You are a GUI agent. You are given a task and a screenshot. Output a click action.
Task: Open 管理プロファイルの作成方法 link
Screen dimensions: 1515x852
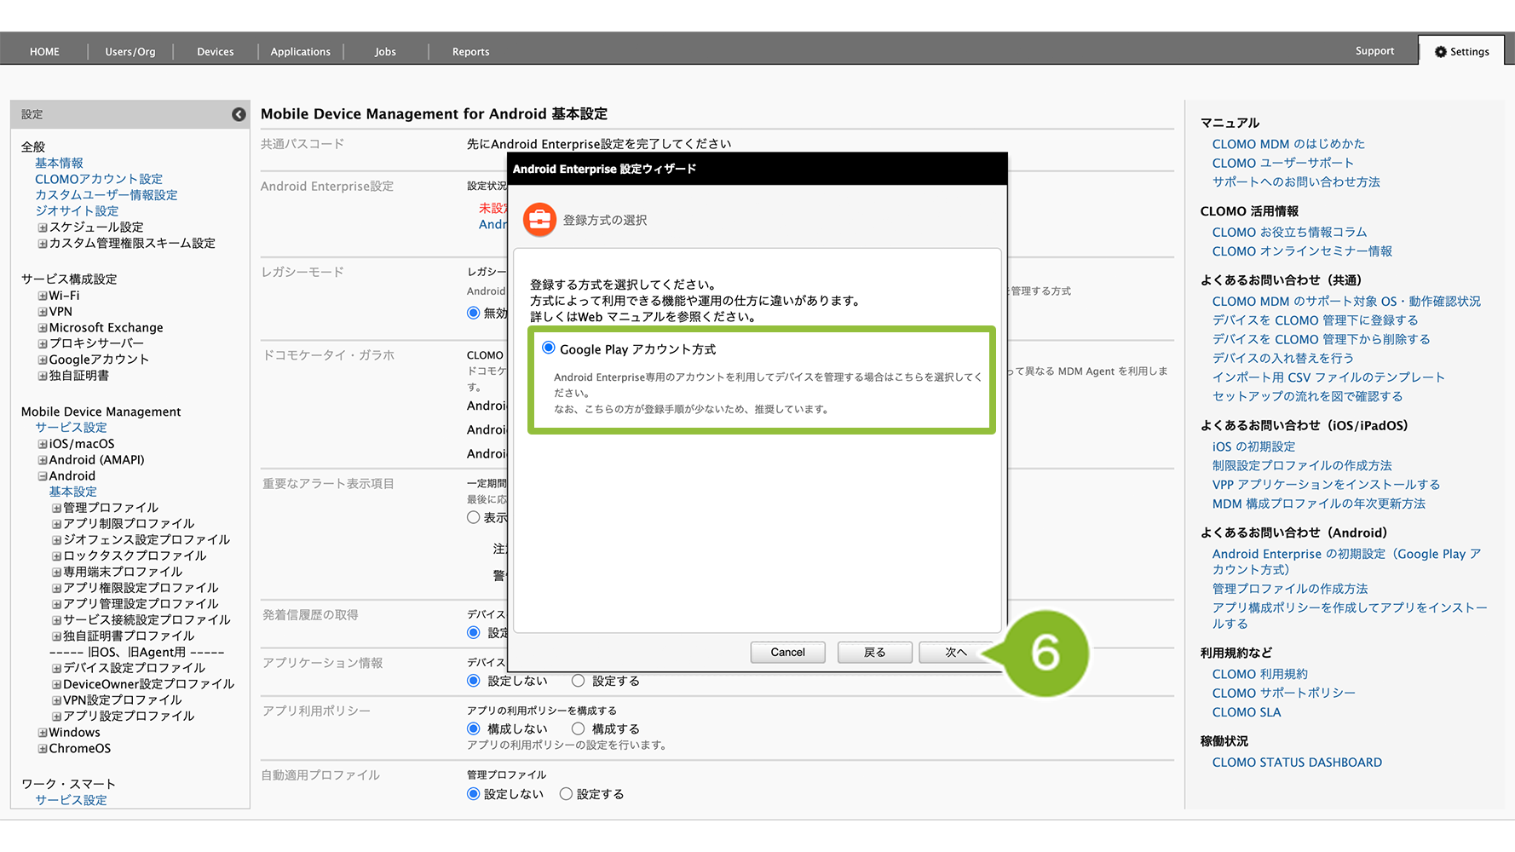point(1290,589)
